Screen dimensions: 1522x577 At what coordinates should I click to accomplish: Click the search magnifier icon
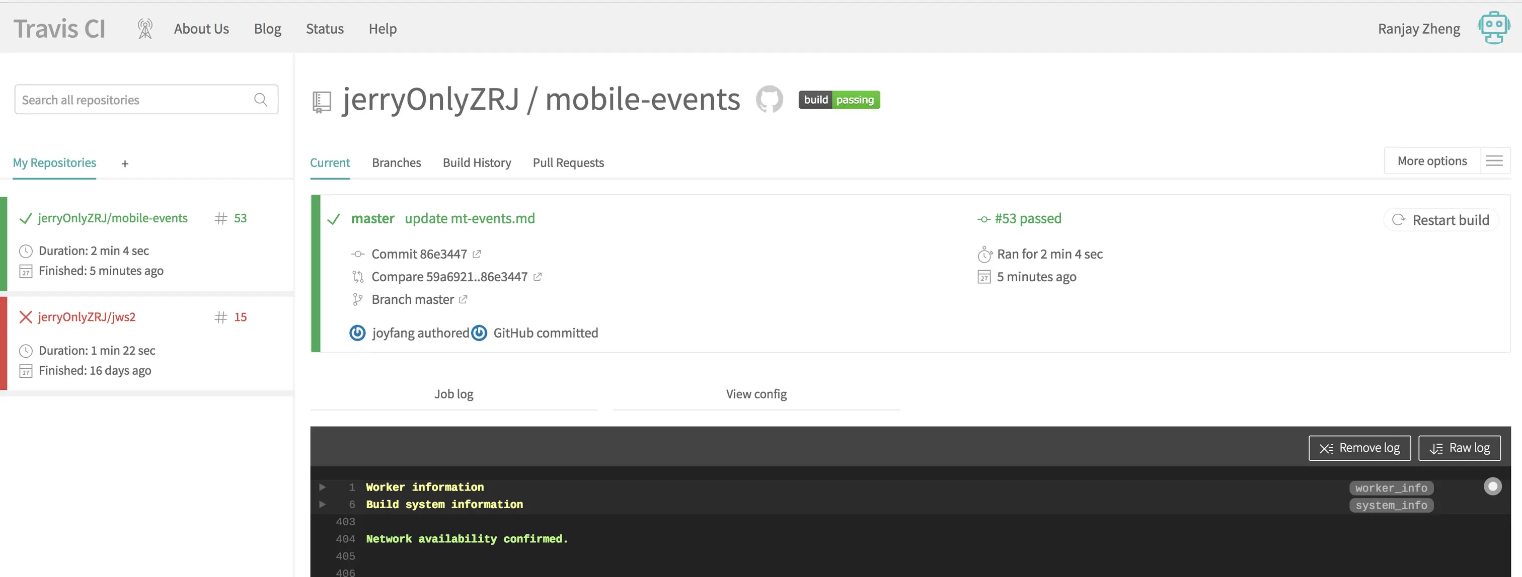tap(261, 99)
